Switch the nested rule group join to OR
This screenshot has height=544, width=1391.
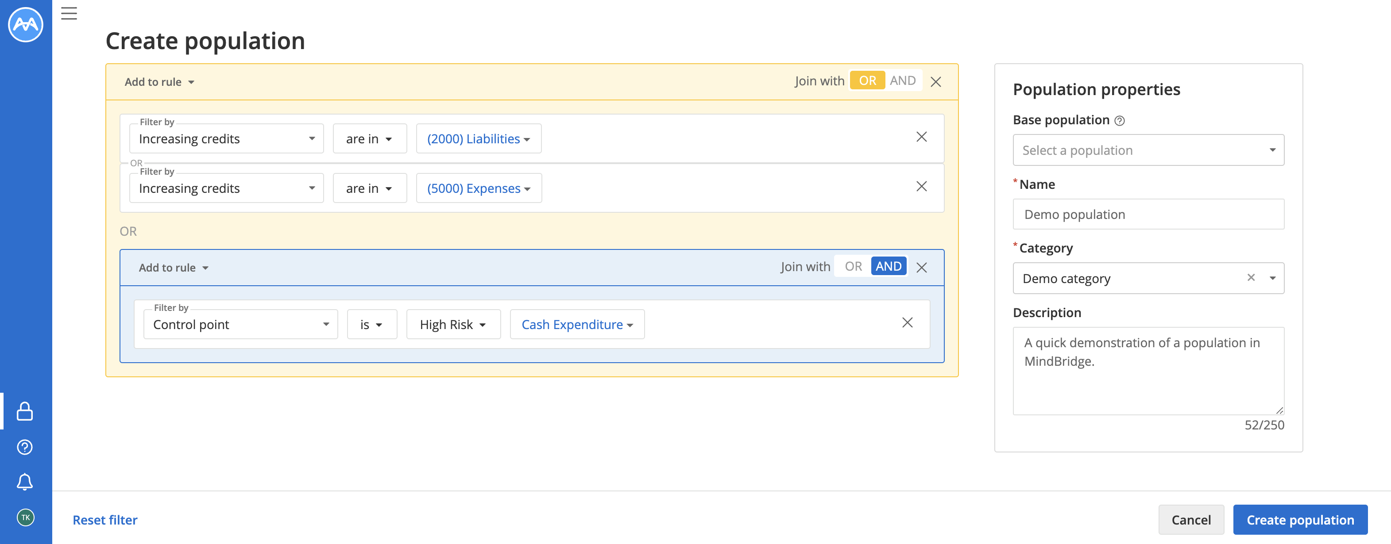click(x=853, y=266)
